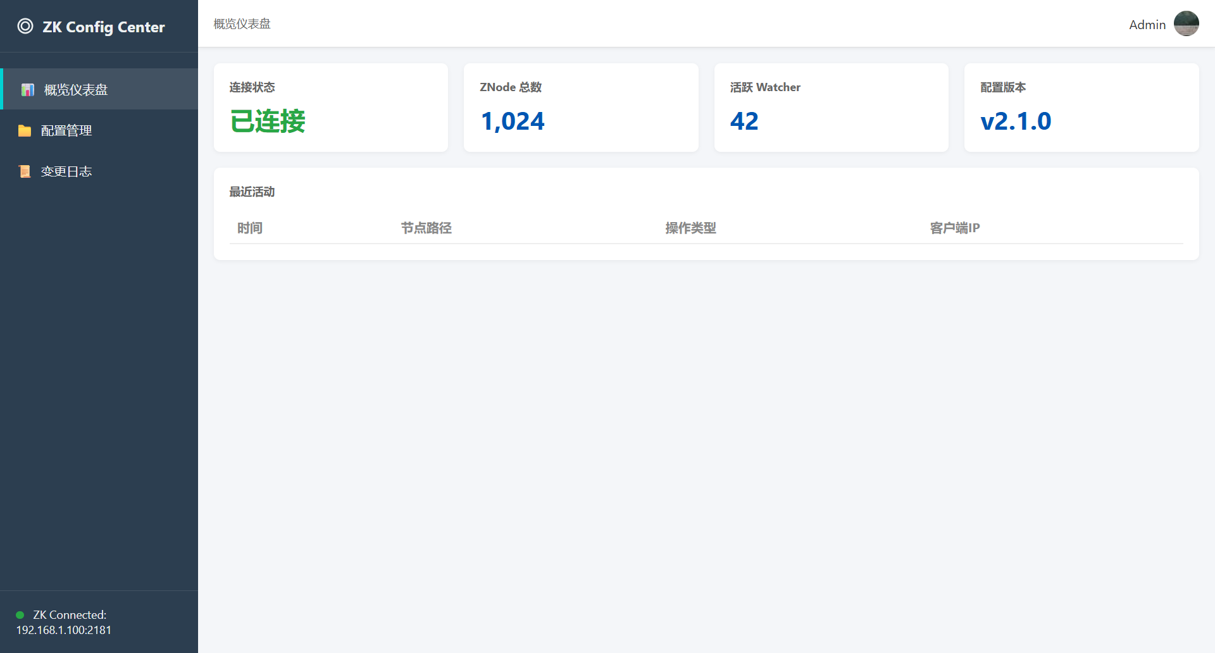Click the ZNode 总数 card showing 1,024
This screenshot has width=1215, height=653.
(x=580, y=108)
